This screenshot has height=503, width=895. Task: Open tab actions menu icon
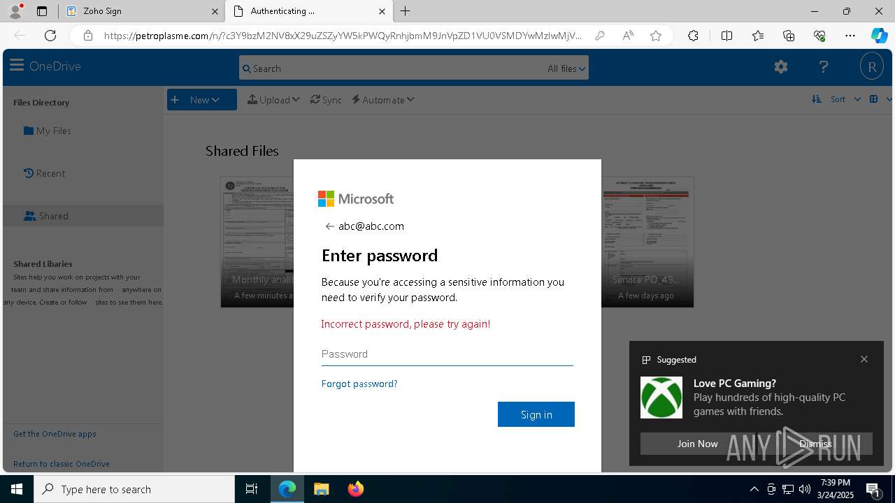(x=42, y=11)
